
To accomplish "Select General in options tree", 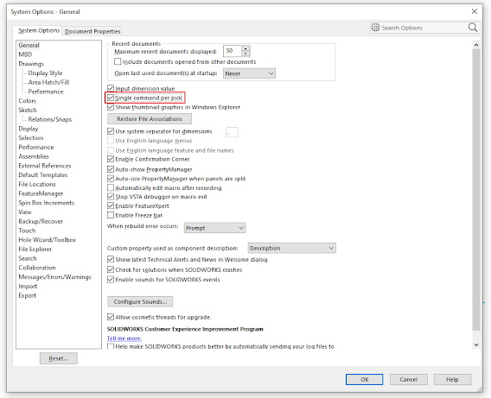I will point(29,45).
